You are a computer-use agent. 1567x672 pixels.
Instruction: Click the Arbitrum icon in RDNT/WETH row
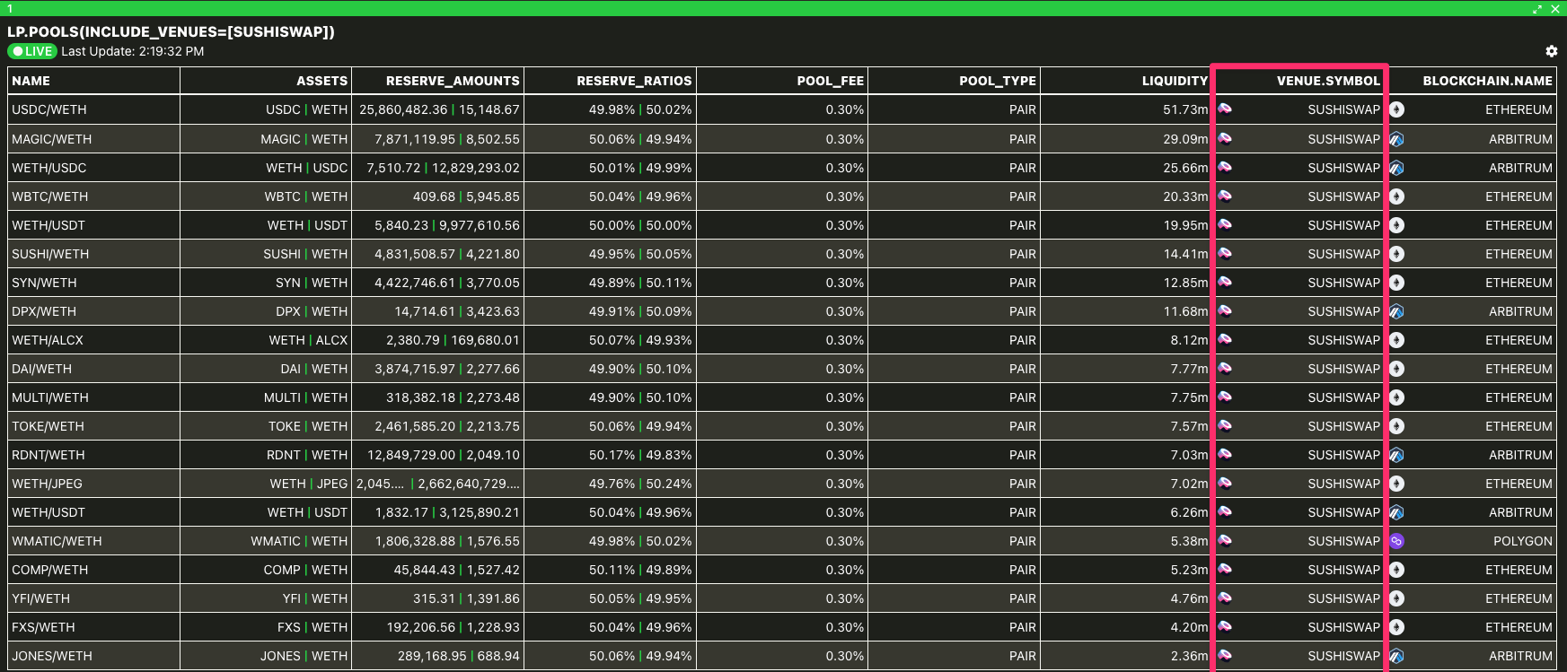(1396, 455)
